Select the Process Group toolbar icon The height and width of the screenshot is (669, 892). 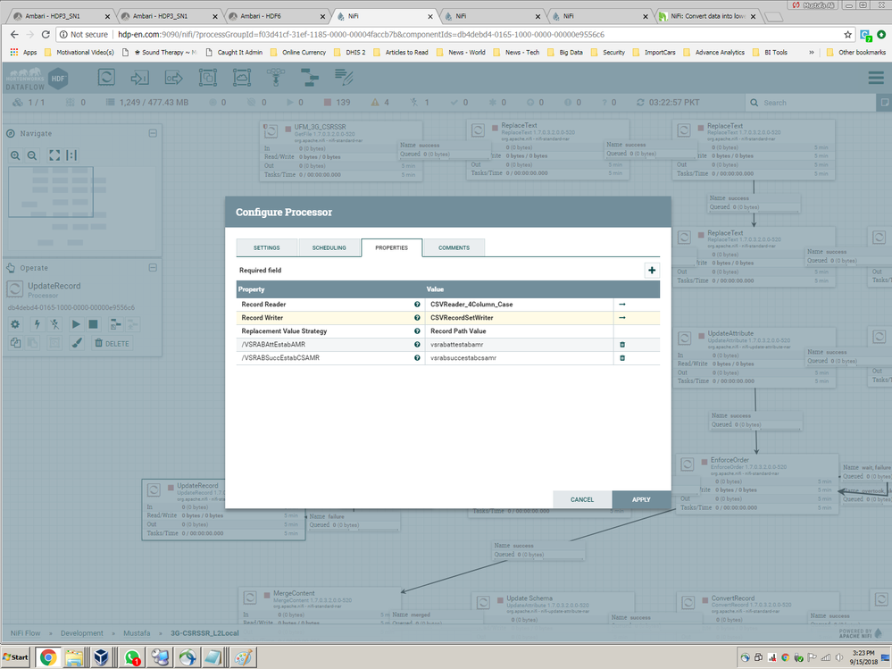click(x=208, y=77)
